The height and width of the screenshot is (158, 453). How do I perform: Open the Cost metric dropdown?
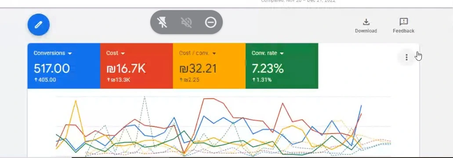pos(115,53)
